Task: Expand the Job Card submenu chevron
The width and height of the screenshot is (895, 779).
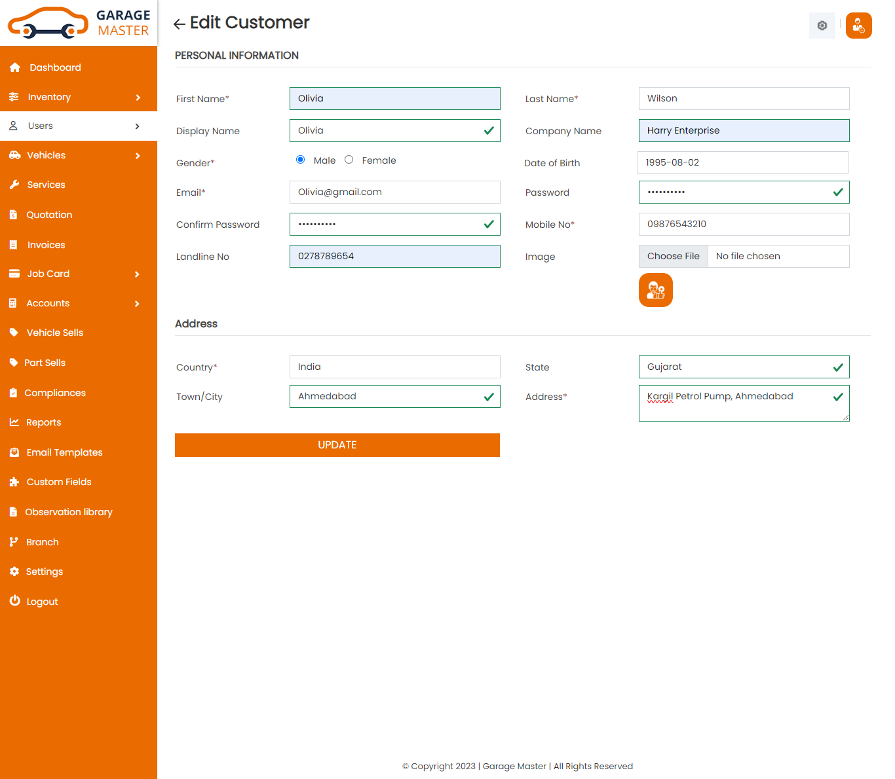Action: (x=137, y=274)
